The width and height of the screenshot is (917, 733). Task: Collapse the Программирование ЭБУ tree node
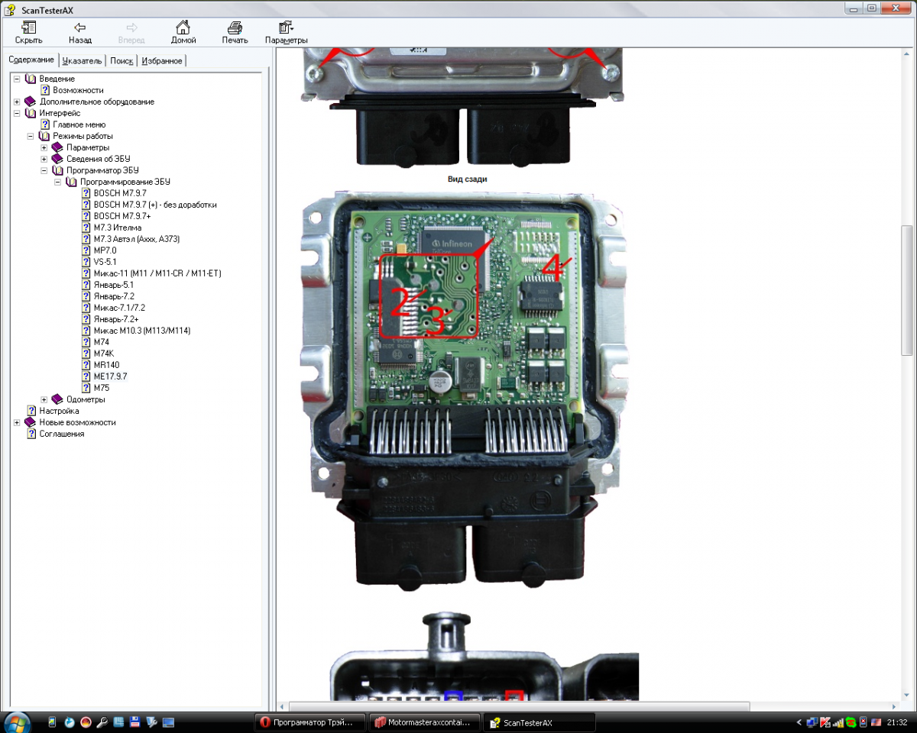[57, 182]
